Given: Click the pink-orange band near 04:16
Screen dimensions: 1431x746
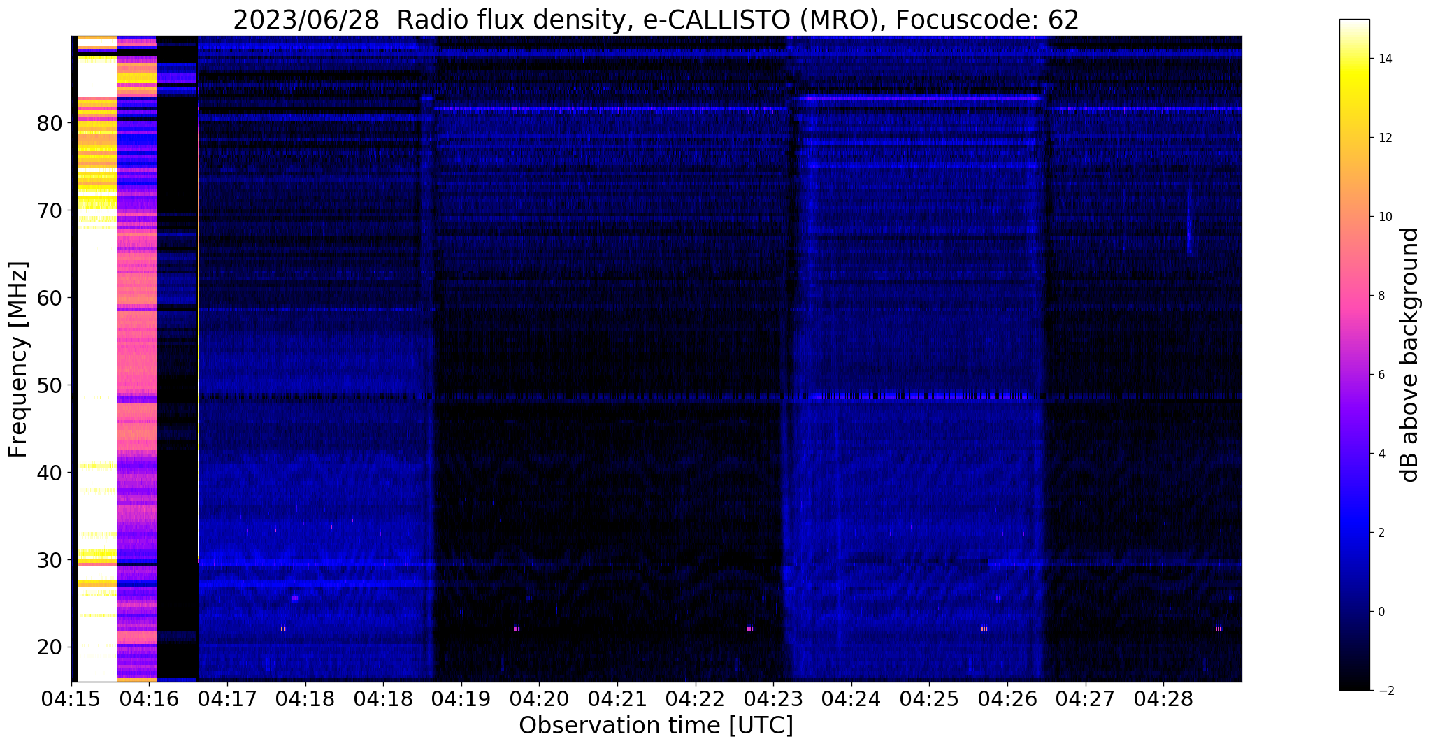Looking at the screenshot, I should pos(137,359).
